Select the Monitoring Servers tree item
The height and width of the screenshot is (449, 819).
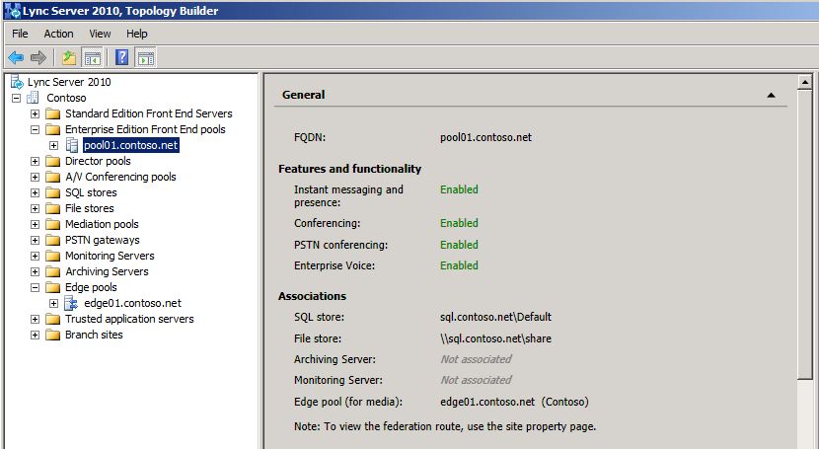[110, 256]
